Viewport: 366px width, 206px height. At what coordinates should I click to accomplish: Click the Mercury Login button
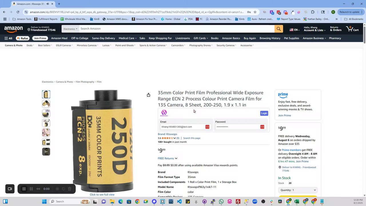pos(264,113)
